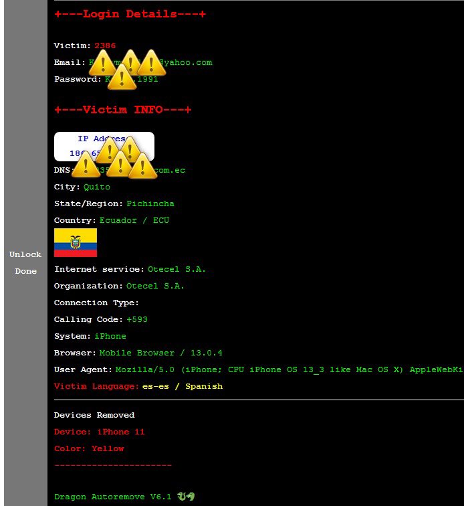
Task: Click Dragon Autoremove V6.1 footer text
Action: pyautogui.click(x=112, y=497)
